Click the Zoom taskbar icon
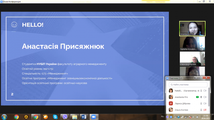Image resolution: width=214 pixels, height=120 pixels. click(x=94, y=117)
